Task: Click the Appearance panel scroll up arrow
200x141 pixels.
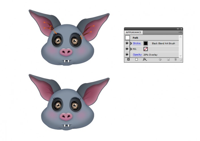Action: click(x=180, y=37)
